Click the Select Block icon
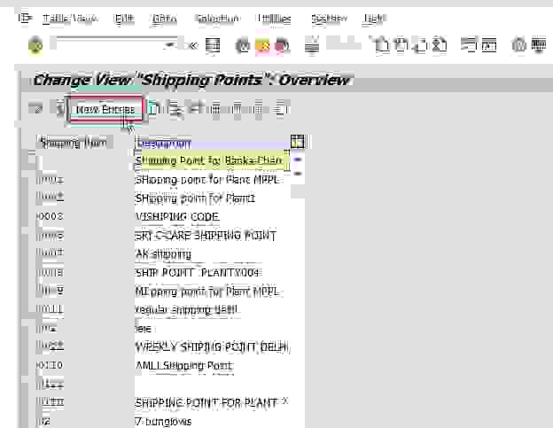This screenshot has height=428, width=553. point(237,109)
